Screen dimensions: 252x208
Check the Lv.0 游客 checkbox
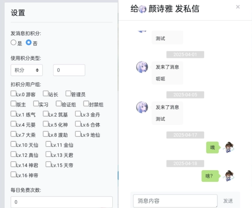coord(13,94)
